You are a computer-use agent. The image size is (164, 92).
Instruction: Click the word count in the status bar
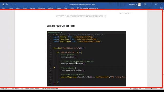tap(15, 88)
